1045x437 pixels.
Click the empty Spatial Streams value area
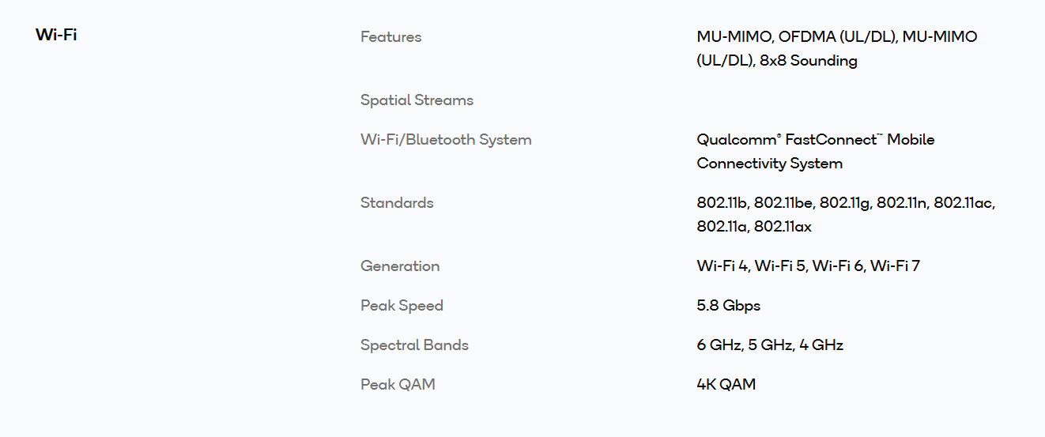click(790, 100)
